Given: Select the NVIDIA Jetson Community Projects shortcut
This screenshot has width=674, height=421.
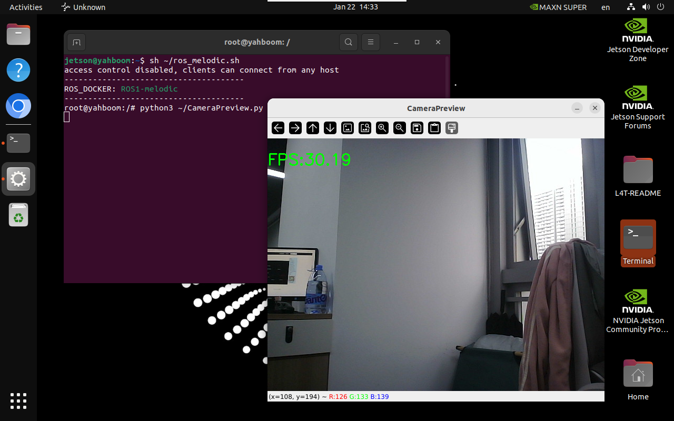Looking at the screenshot, I should point(638,311).
